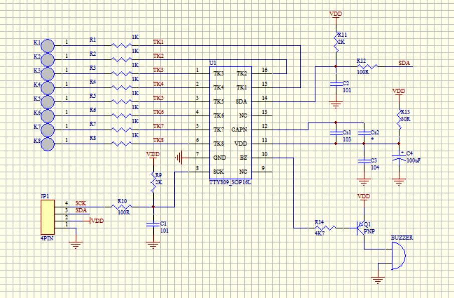The height and width of the screenshot is (298, 454).
Task: Select the K7 touch pad circle
Action: coord(48,130)
